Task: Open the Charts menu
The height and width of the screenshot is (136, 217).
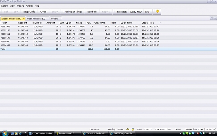Action: click(30, 6)
